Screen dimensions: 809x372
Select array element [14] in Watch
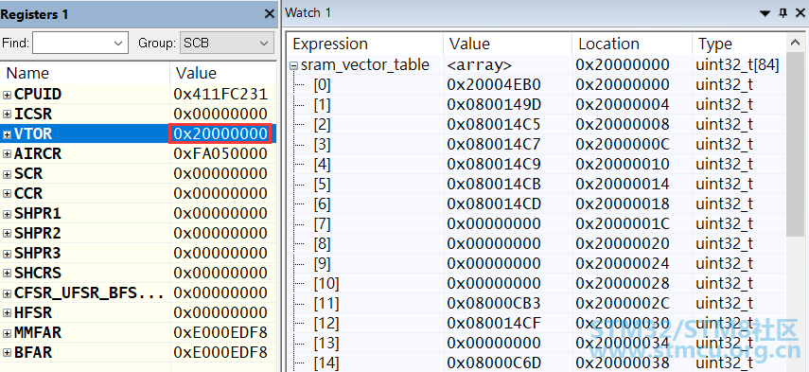[x=326, y=363]
